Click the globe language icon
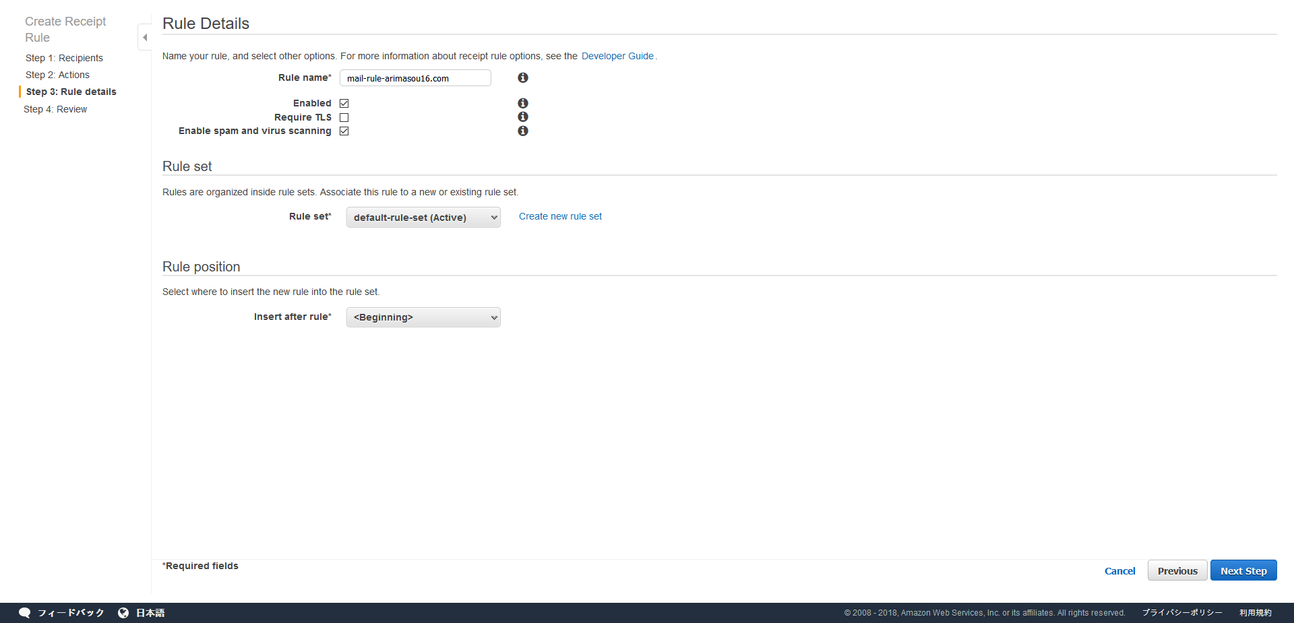1294x623 pixels. click(x=123, y=613)
